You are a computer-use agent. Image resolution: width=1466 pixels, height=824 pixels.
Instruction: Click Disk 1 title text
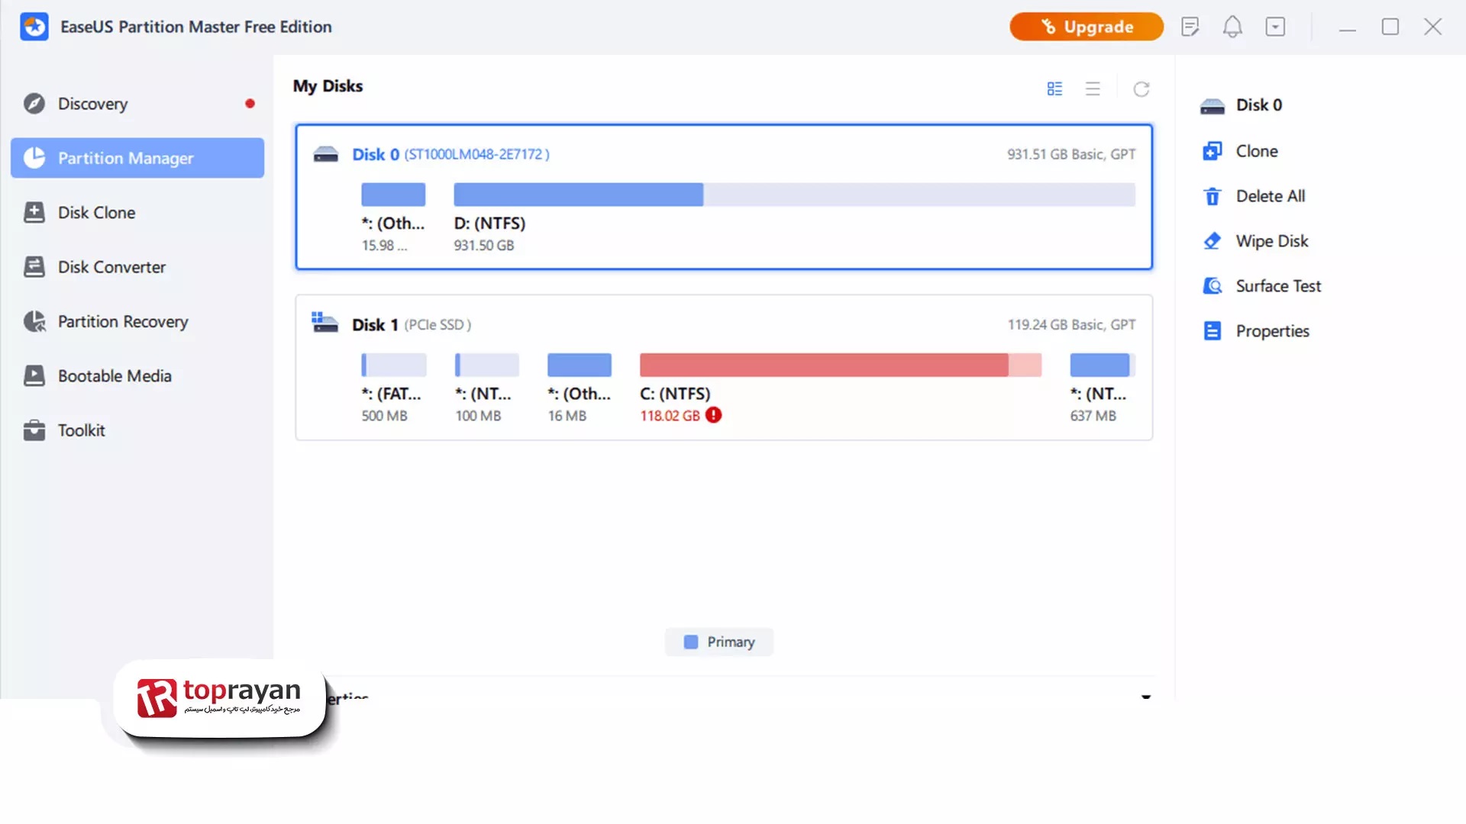click(375, 325)
